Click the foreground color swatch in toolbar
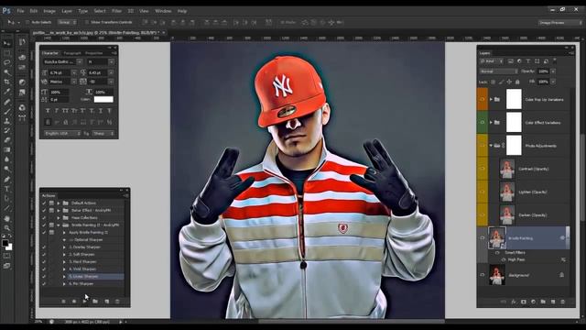 click(x=5, y=243)
